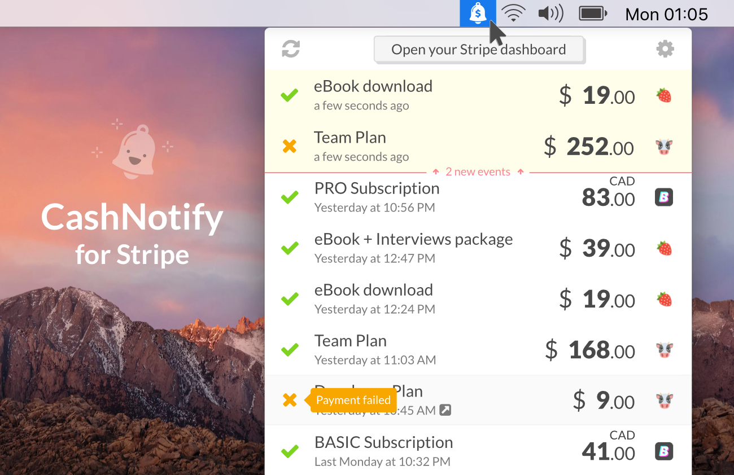Viewport: 734px width, 475px height.
Task: Click the strawberry icon on the 12:24 PM row
Action: click(x=664, y=299)
